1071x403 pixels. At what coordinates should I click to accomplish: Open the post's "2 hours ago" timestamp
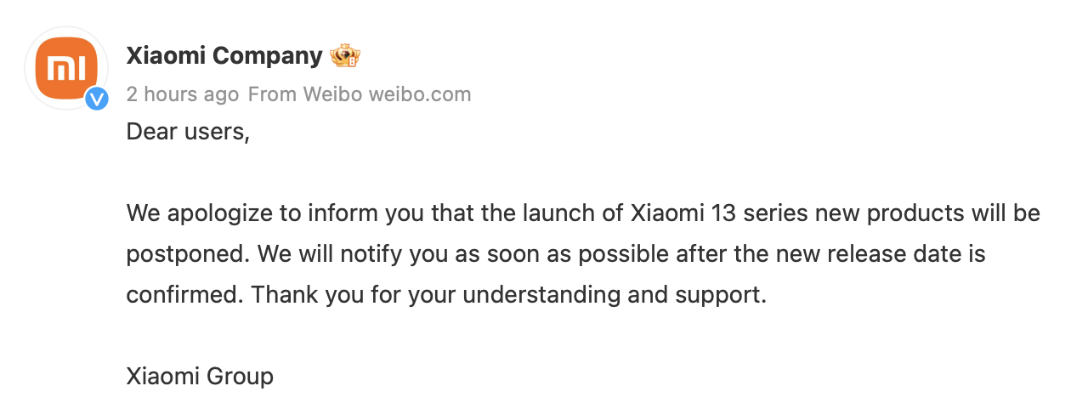click(183, 94)
